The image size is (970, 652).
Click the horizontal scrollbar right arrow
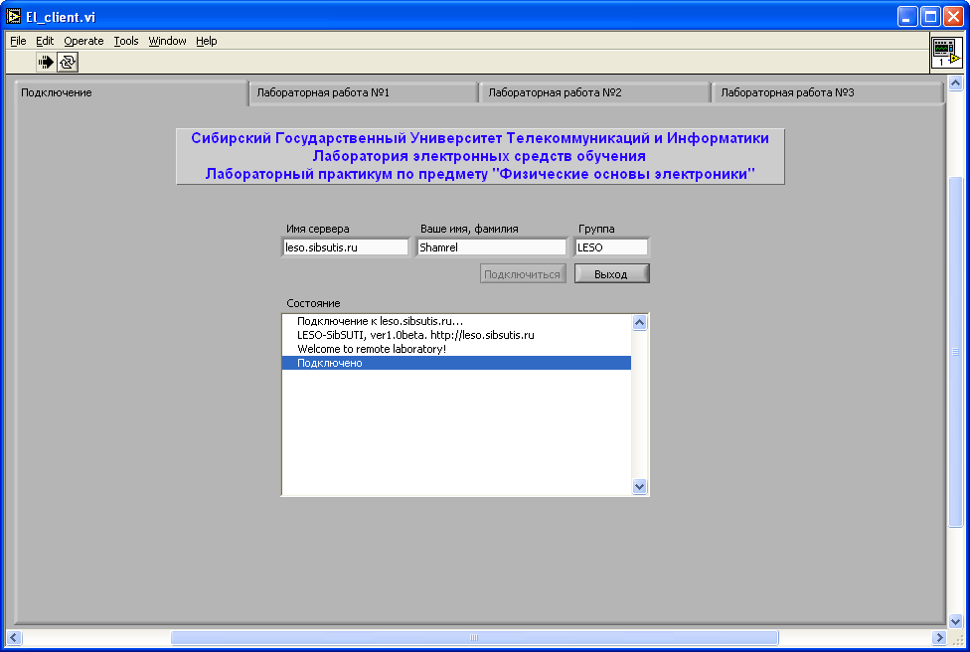940,637
